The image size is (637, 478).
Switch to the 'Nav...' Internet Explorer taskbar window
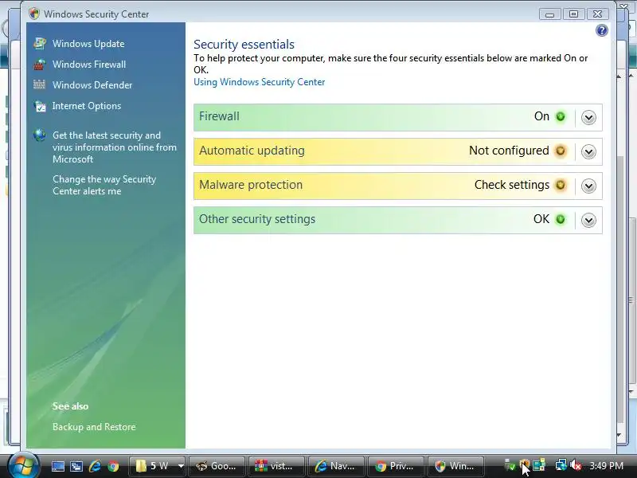[335, 466]
